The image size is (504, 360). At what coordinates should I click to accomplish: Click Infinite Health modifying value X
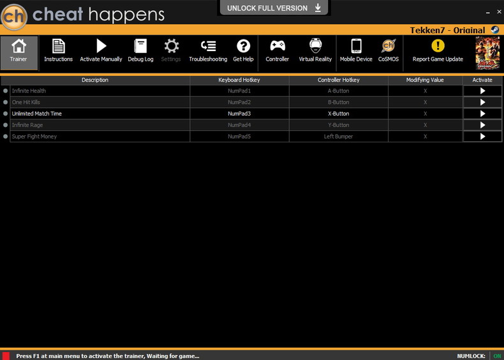pos(426,91)
